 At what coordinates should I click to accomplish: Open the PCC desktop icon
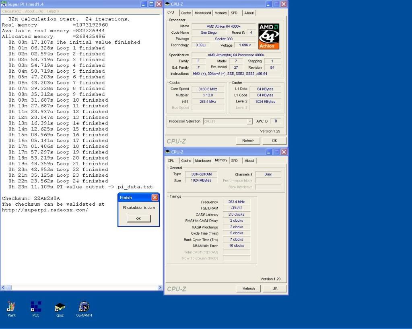pos(36,309)
